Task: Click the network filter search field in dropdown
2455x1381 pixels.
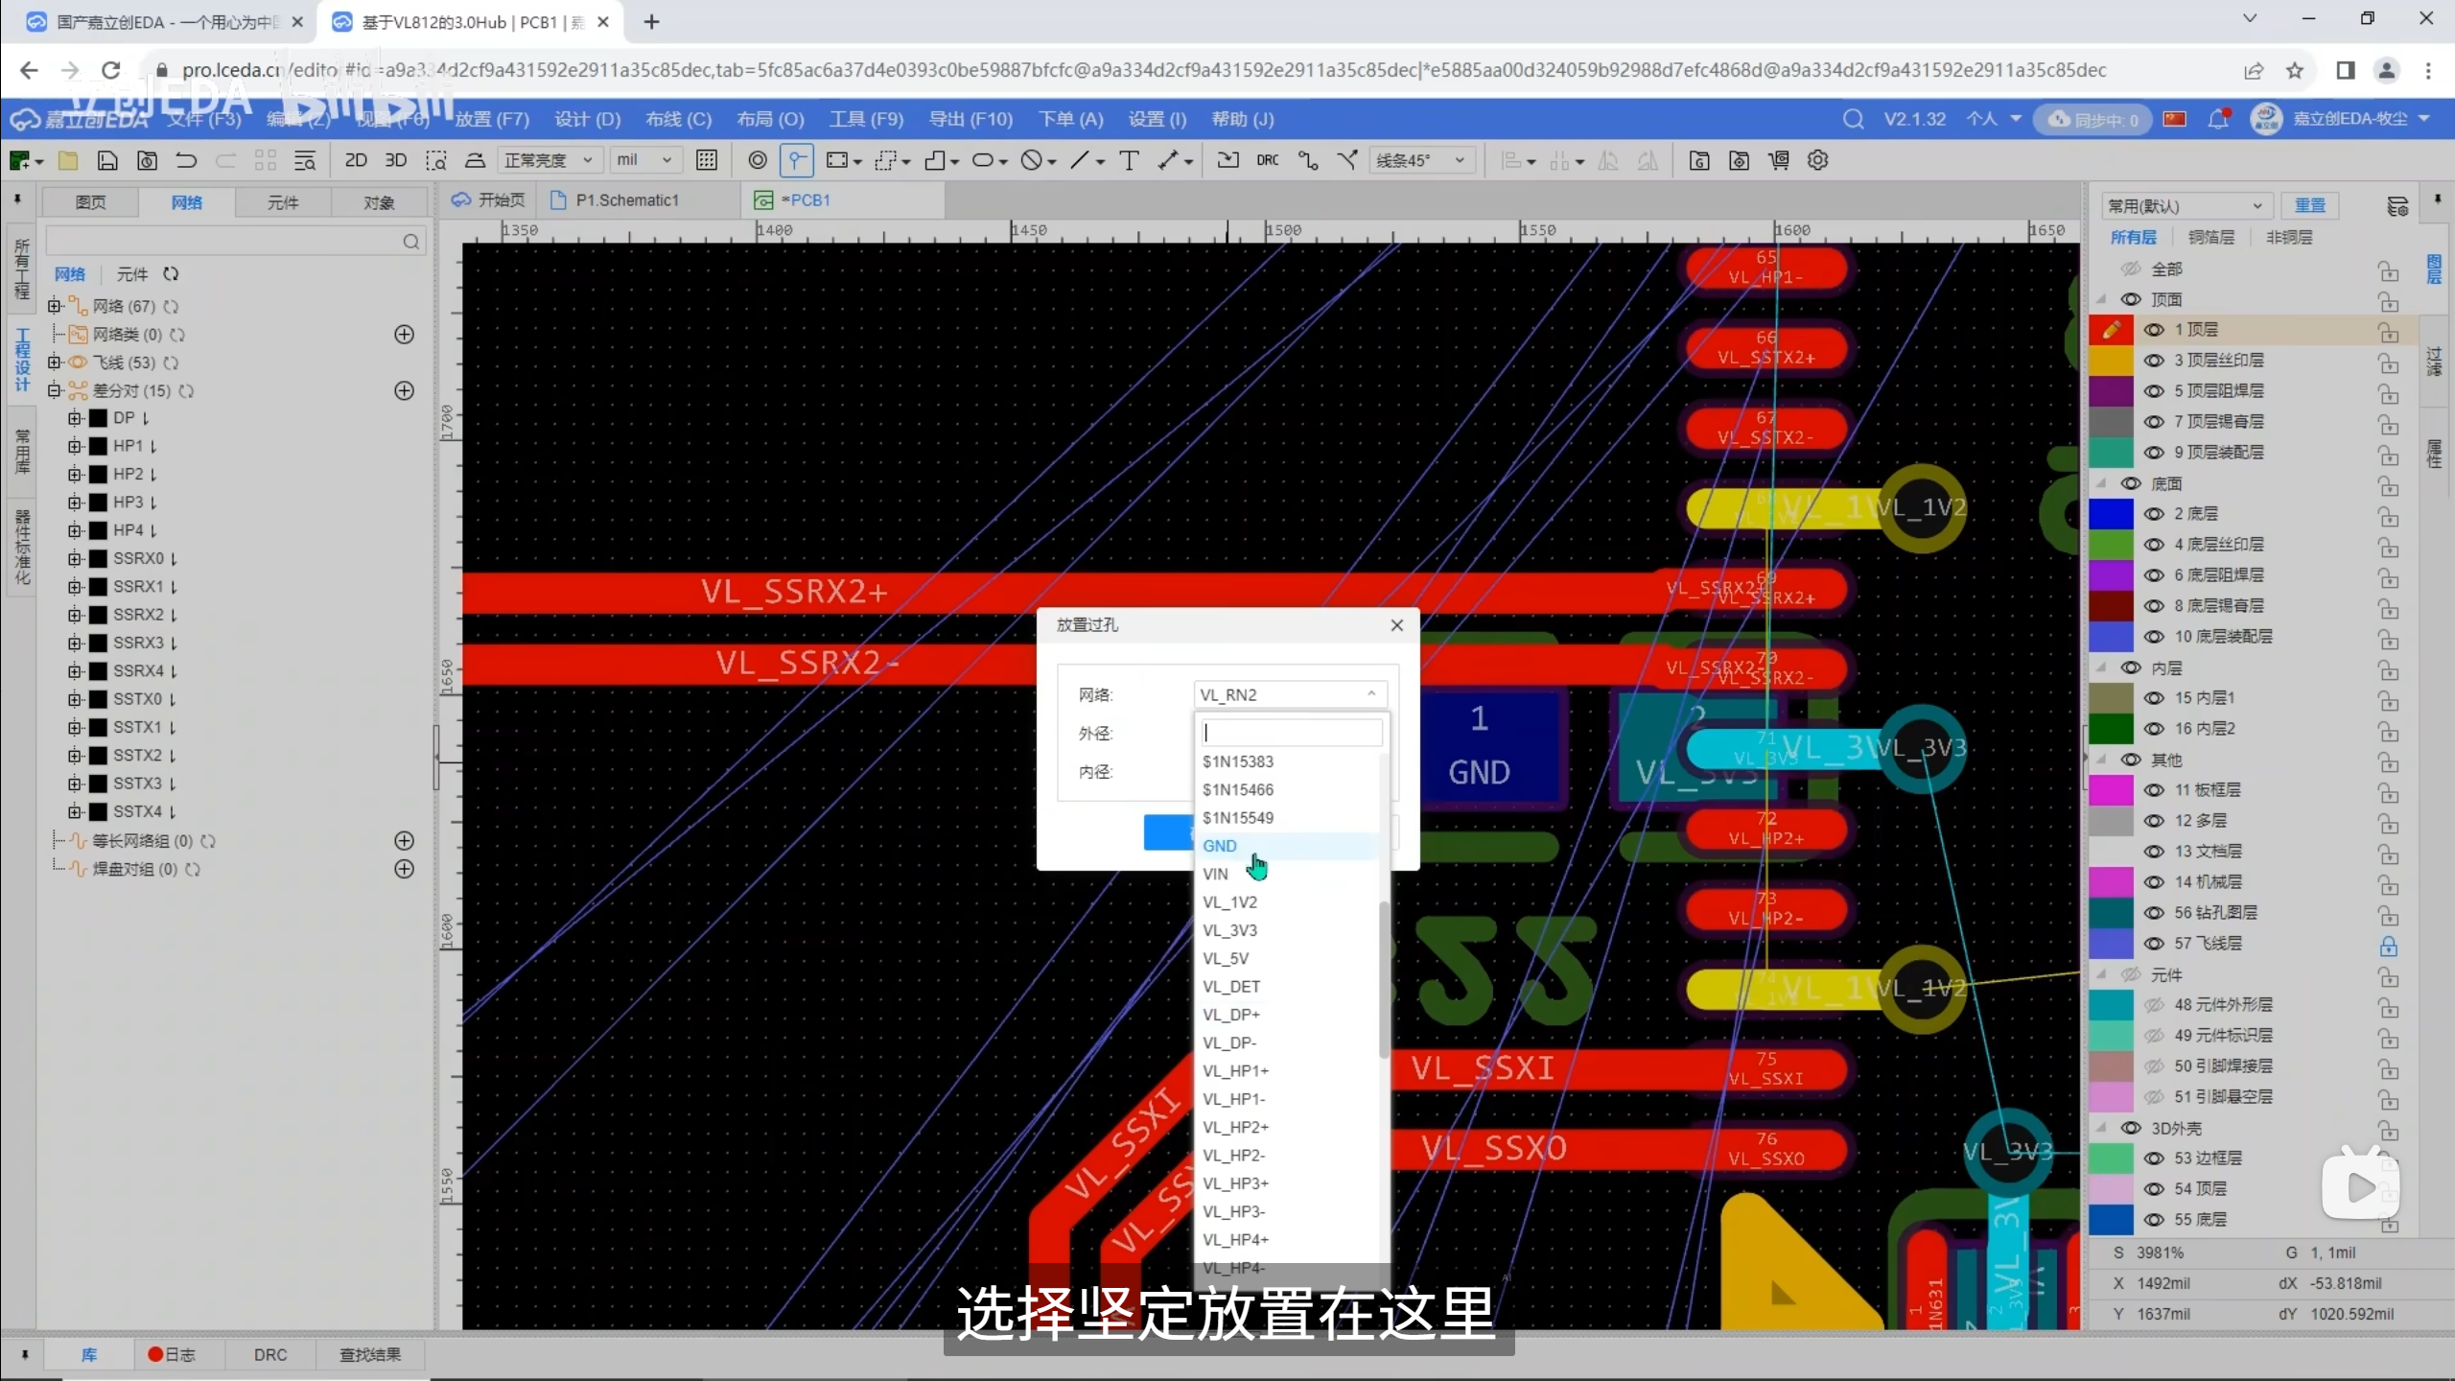Action: pyautogui.click(x=1291, y=733)
